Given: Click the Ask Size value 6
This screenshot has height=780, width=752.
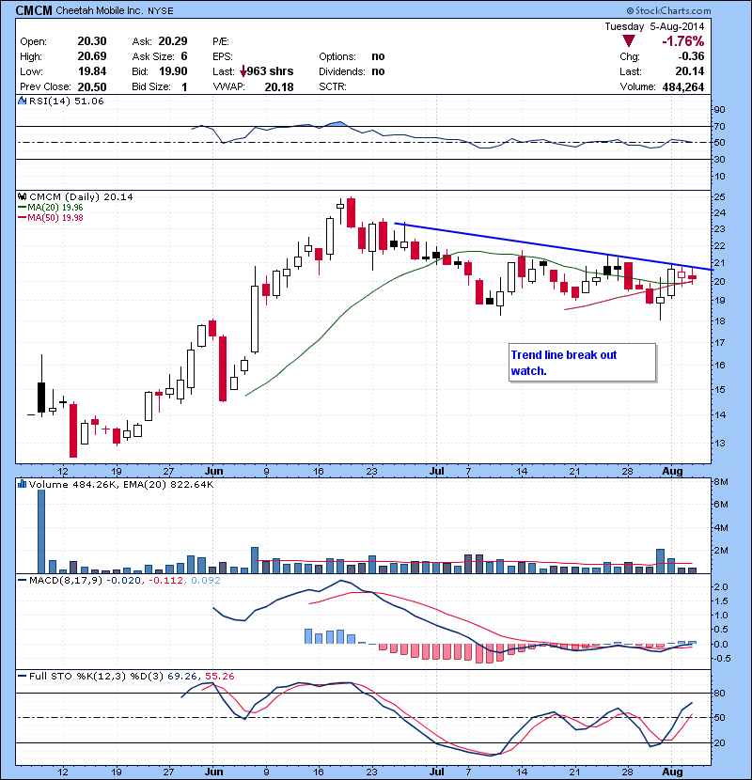Looking at the screenshot, I should (x=184, y=56).
